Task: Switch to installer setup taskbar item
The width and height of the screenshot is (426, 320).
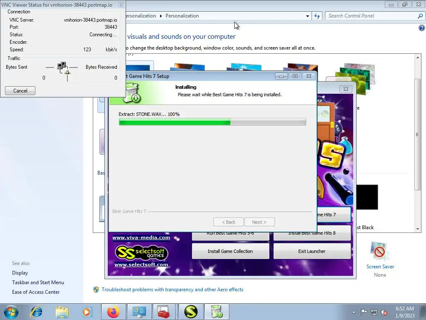Action: tap(216, 312)
